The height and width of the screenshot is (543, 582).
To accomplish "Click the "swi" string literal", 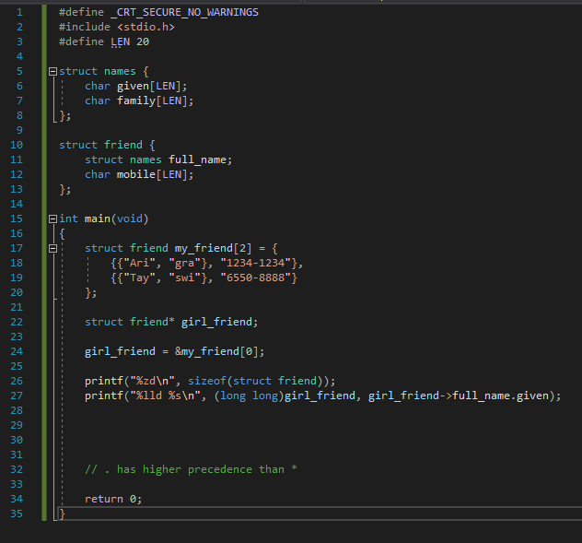I will 184,278.
